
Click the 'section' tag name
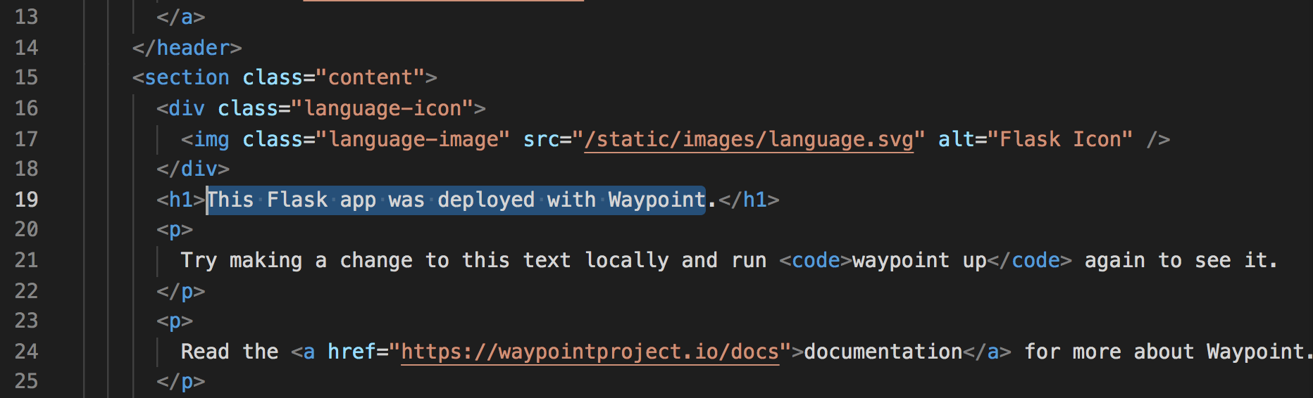coord(187,77)
